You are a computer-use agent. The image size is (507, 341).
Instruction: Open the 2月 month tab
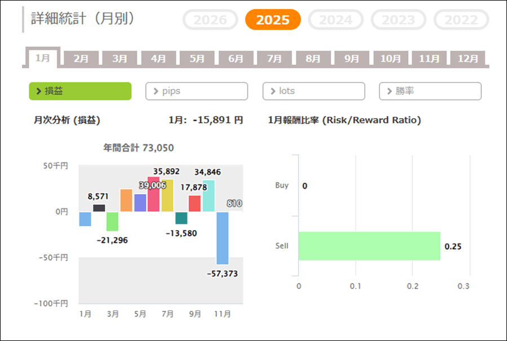point(81,59)
